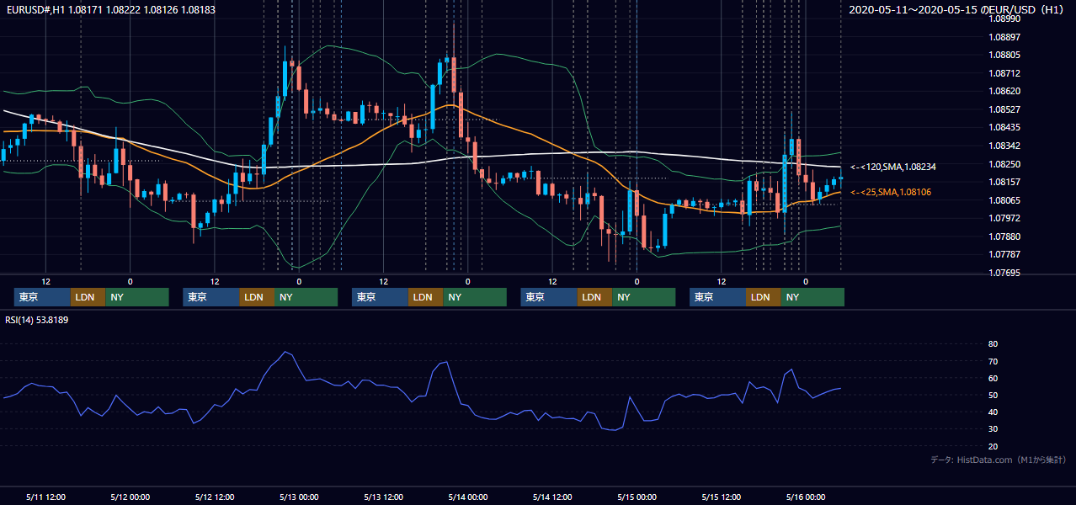This screenshot has width=1076, height=505.
Task: Select the RSI(14) 53.8189 indicator label
Action: 37,320
